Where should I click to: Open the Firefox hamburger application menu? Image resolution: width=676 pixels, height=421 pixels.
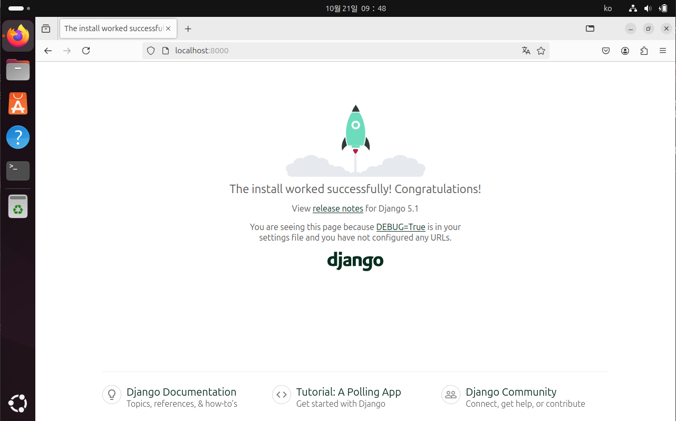663,51
